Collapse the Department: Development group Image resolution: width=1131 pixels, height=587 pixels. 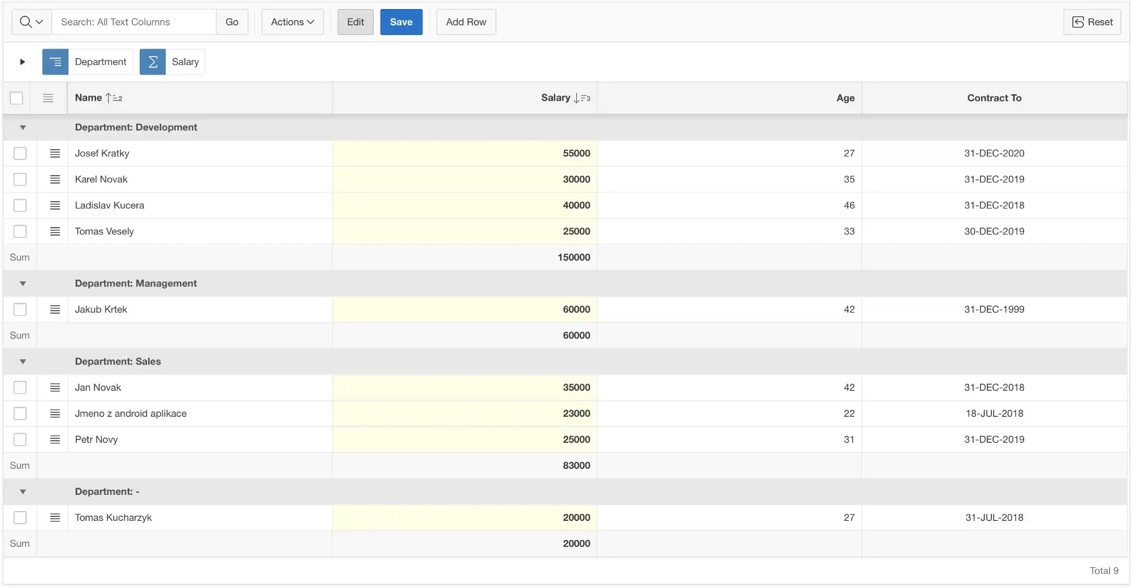click(x=23, y=128)
